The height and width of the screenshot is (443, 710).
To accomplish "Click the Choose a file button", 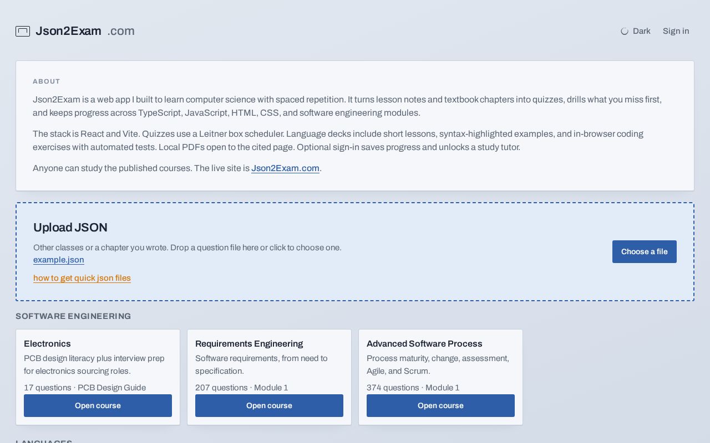I will [645, 251].
